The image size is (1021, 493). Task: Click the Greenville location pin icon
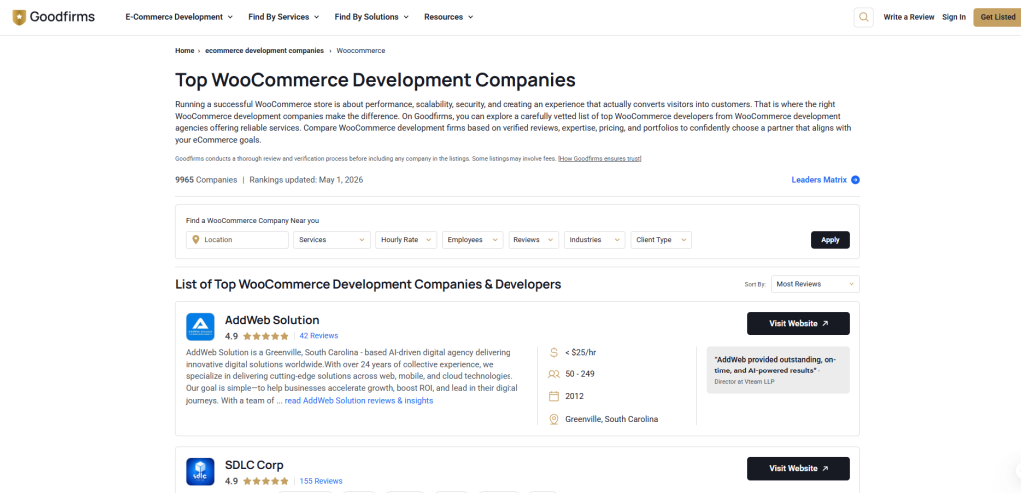tap(554, 419)
